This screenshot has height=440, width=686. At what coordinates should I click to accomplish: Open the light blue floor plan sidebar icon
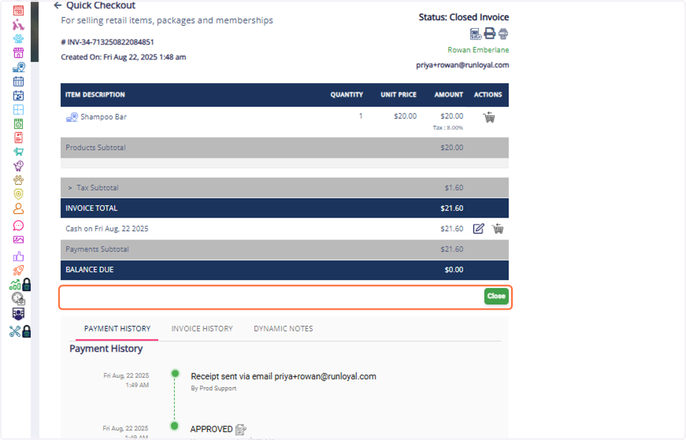pyautogui.click(x=18, y=110)
